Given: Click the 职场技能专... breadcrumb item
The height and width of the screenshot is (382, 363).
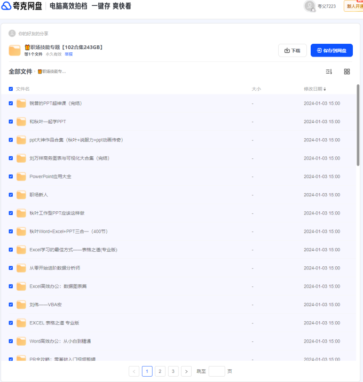Looking at the screenshot, I should tap(52, 71).
